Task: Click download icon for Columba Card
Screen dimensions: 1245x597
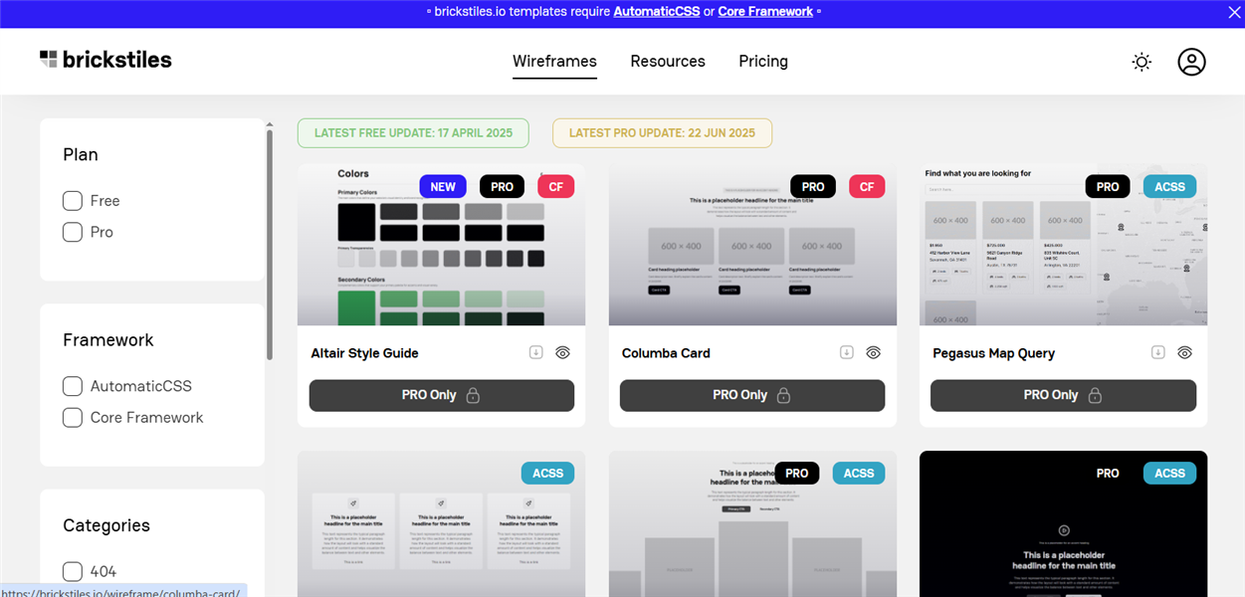Action: (x=847, y=352)
